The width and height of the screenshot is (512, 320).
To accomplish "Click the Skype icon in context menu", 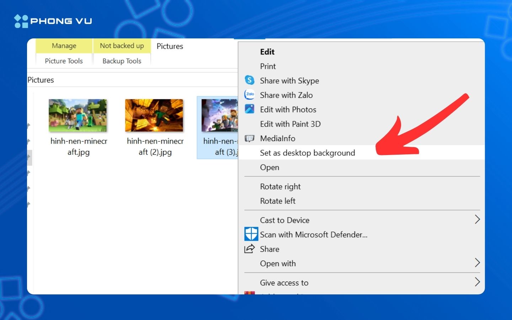I will (250, 80).
